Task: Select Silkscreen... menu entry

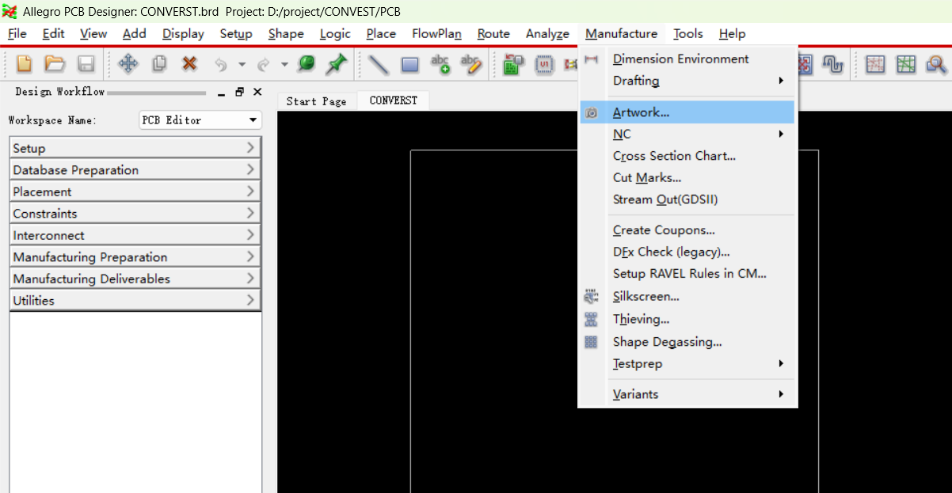Action: (x=687, y=297)
